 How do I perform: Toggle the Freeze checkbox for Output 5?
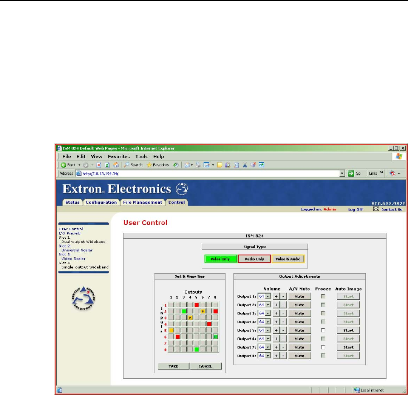tap(323, 330)
